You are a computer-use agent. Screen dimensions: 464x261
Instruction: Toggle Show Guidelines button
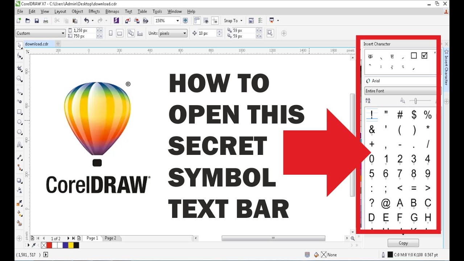coord(215,21)
